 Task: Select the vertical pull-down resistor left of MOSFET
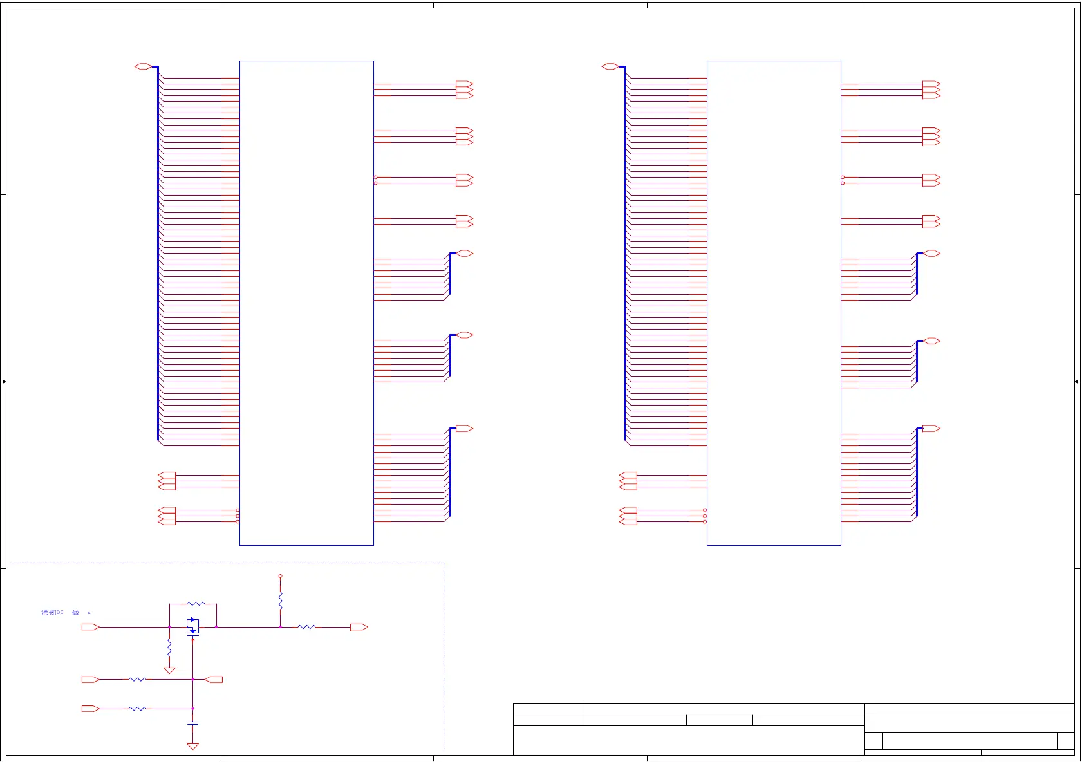(x=169, y=648)
